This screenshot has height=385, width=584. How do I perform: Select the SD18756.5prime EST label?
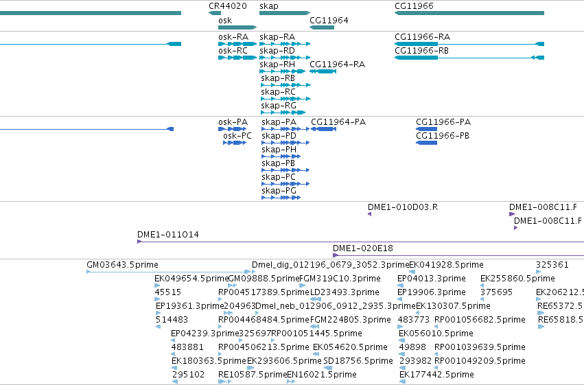click(x=358, y=362)
